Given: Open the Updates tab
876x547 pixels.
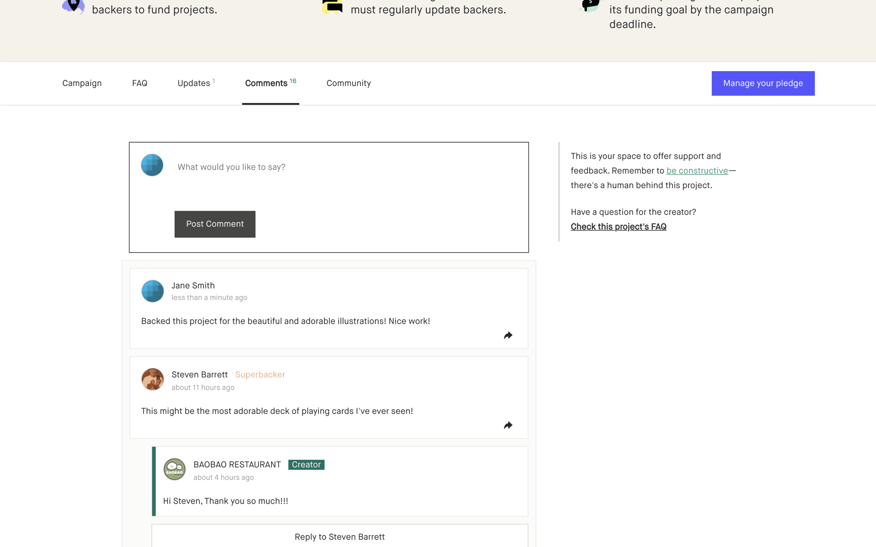Looking at the screenshot, I should coord(196,83).
